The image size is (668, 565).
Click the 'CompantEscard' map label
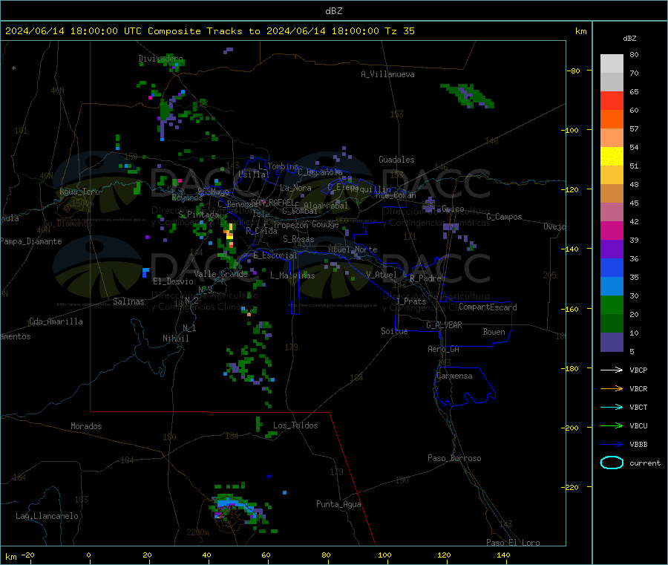click(488, 307)
